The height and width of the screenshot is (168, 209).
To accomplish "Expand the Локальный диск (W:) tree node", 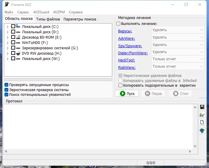I will (x=8, y=59).
